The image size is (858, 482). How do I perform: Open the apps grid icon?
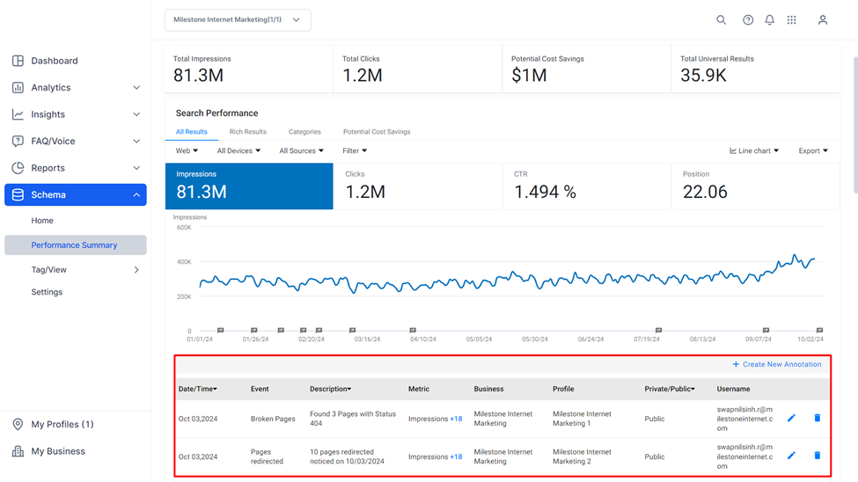point(791,19)
